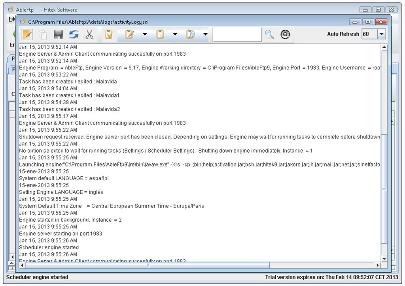Click the 'Jan 15, 2013 9:55:17 AM' timestamp
The width and height of the screenshot is (405, 286).
48,116
